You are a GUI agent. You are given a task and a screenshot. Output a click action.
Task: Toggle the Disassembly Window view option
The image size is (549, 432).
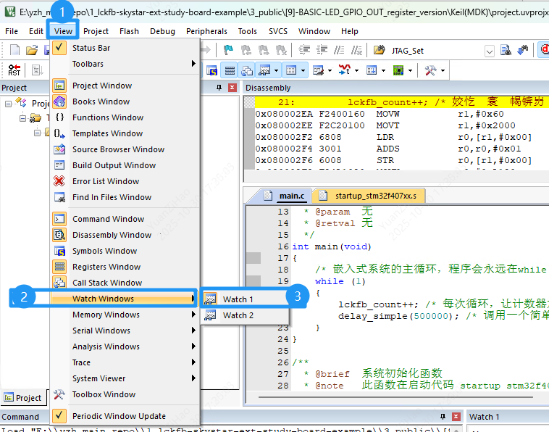point(112,235)
